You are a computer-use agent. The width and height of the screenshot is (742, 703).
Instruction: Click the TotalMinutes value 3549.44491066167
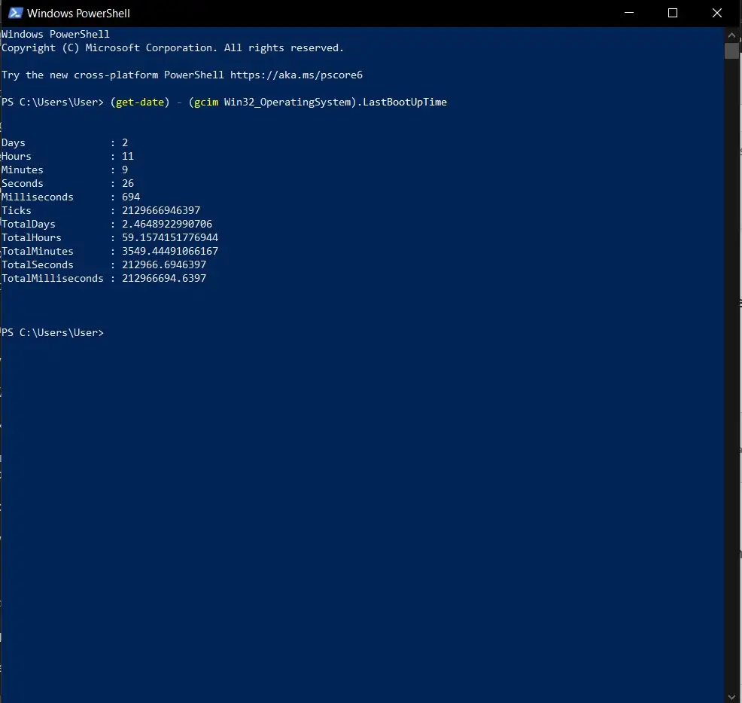[x=170, y=251]
